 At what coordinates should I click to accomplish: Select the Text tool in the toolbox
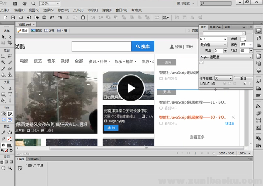click(10, 94)
